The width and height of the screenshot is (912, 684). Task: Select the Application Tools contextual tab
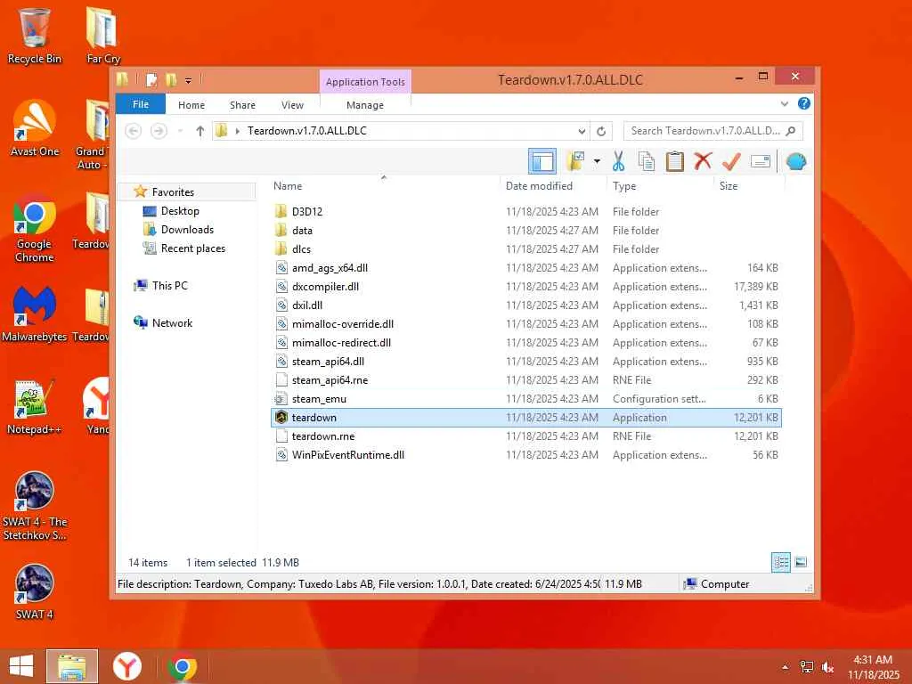pos(365,82)
